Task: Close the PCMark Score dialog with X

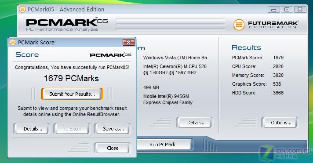Action: tap(128, 42)
